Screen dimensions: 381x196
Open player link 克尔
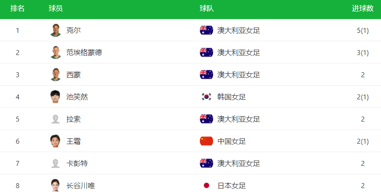(73, 30)
